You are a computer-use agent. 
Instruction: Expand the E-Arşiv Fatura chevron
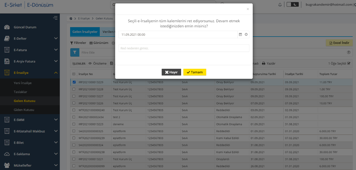click(56, 61)
